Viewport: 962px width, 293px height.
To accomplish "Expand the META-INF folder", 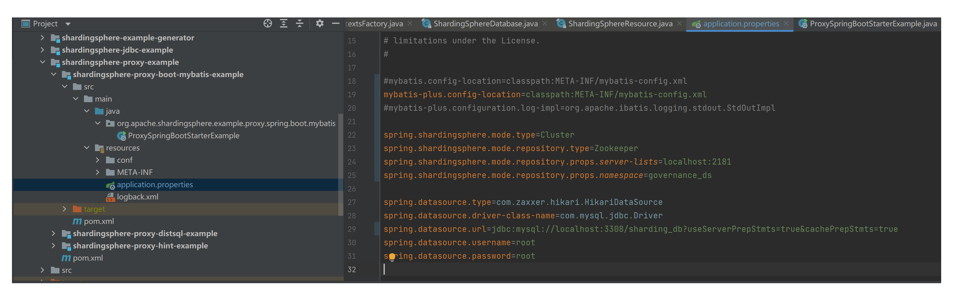I will 98,172.
